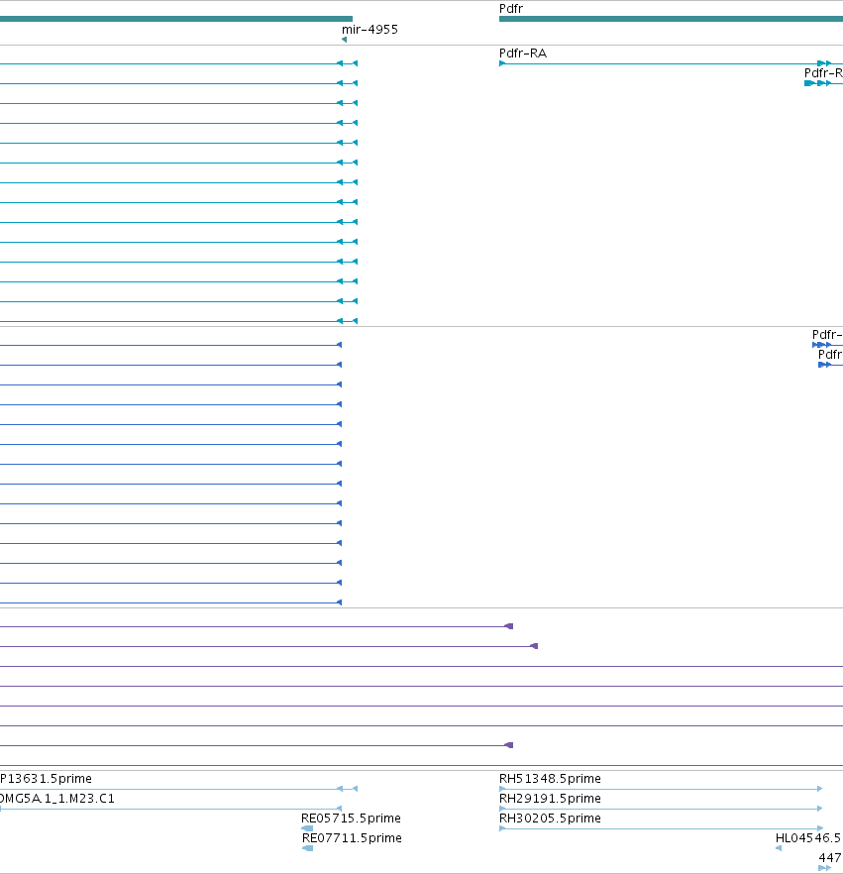This screenshot has height=874, width=843.
Task: Open the RE07711.5prime EST label
Action: click(352, 838)
